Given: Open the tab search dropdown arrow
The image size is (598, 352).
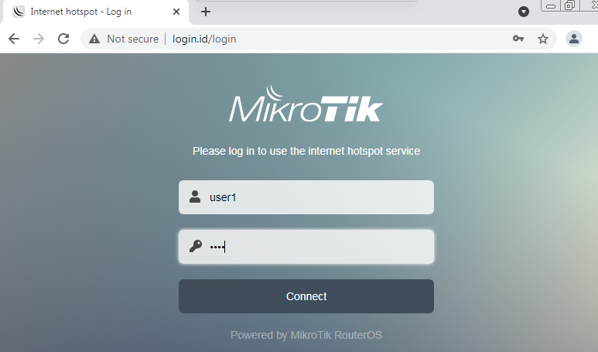Looking at the screenshot, I should click(524, 12).
